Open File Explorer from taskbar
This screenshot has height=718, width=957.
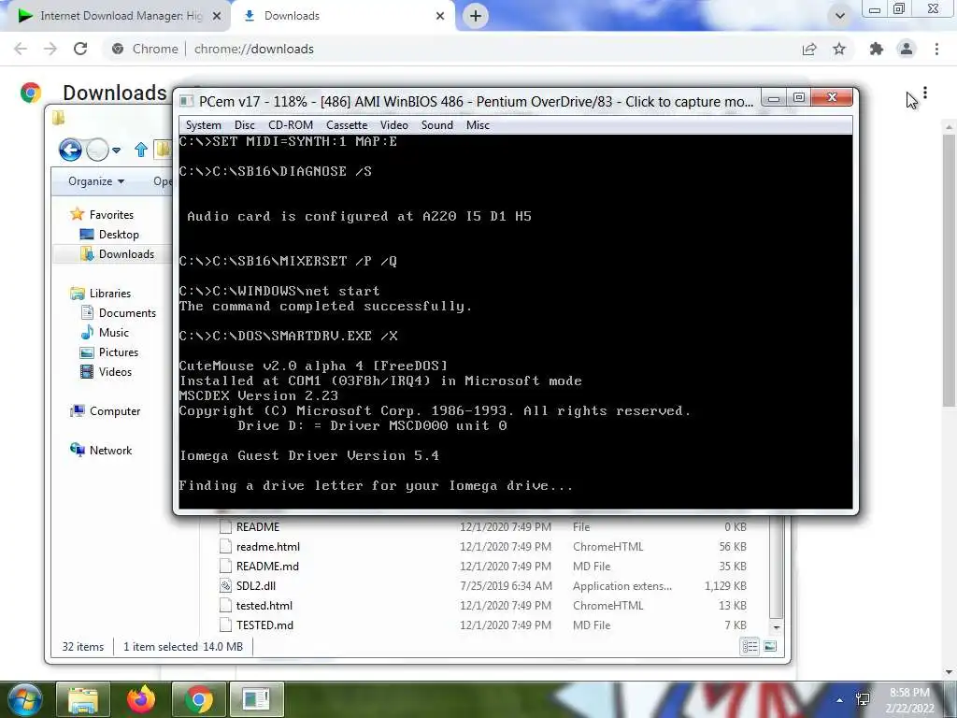click(83, 699)
